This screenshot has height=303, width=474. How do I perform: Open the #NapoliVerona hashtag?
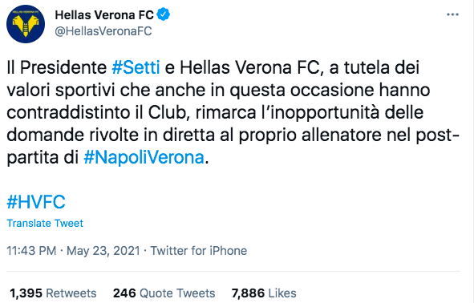pyautogui.click(x=144, y=157)
